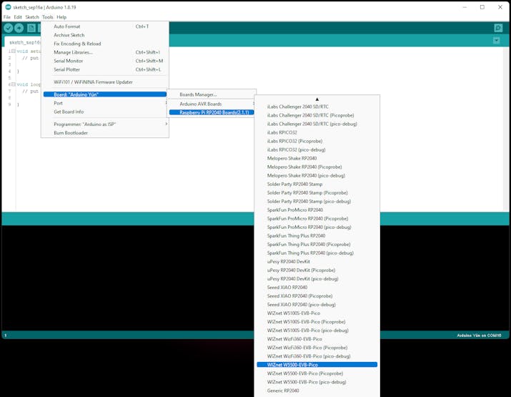The width and height of the screenshot is (511, 397).
Task: Open the File menu
Action: point(7,17)
